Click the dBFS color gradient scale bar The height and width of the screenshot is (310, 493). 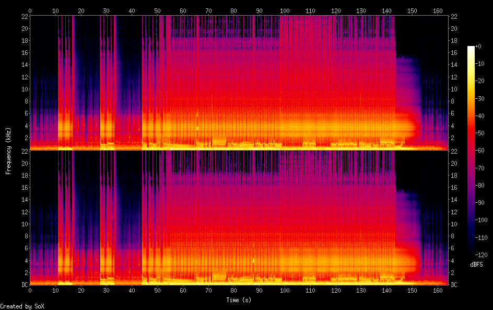[471, 150]
